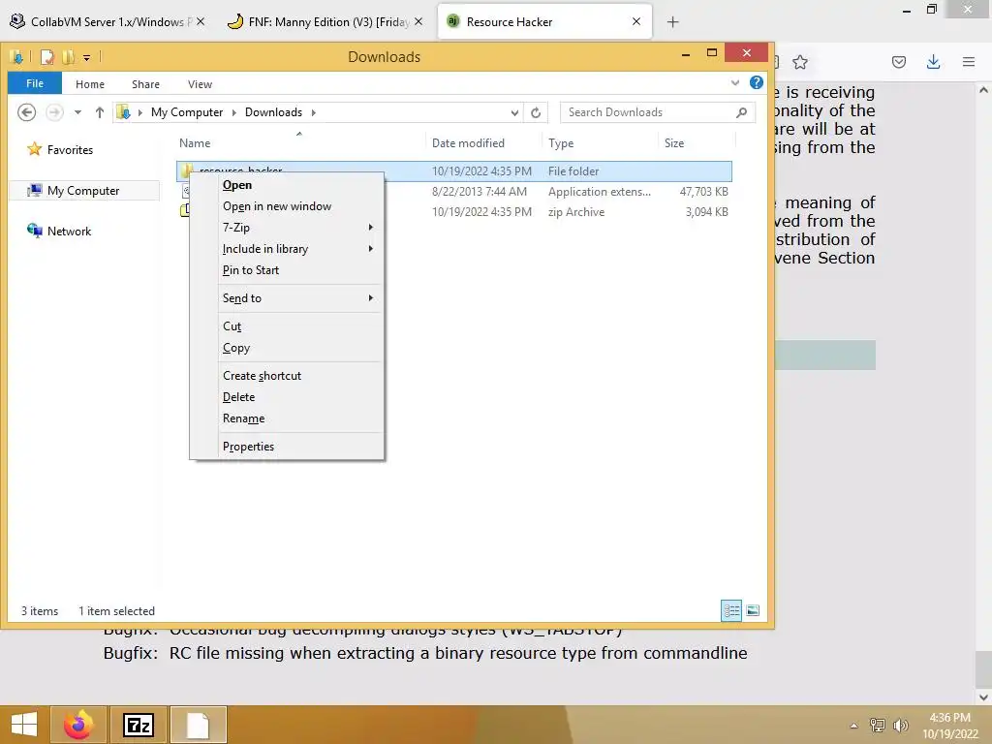Open Explorer Help via question mark icon

[x=756, y=82]
